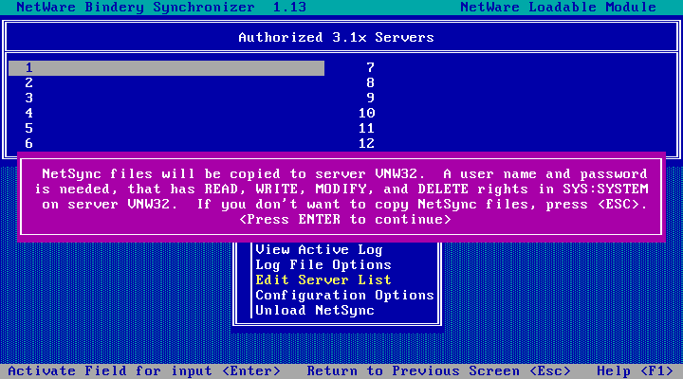Select server slot 1 in the list
The height and width of the screenshot is (379, 683).
point(166,68)
